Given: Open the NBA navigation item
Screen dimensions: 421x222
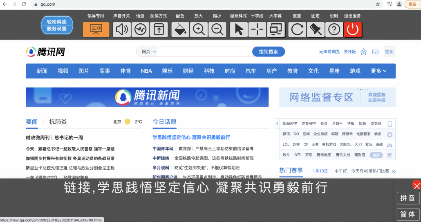Looking at the screenshot, I should click(x=147, y=71).
